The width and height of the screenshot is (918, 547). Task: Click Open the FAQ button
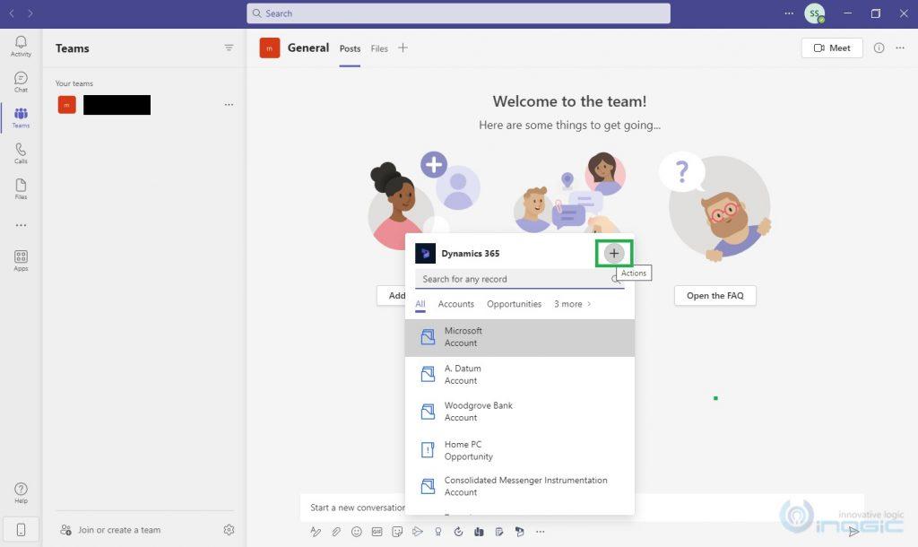[x=714, y=296]
